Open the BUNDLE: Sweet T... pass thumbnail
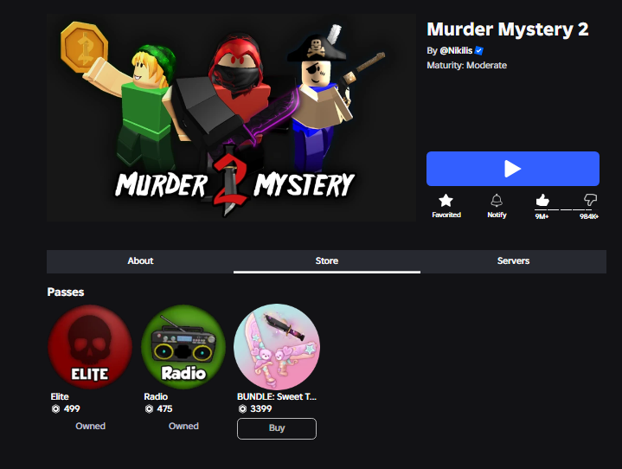622x469 pixels. pyautogui.click(x=277, y=347)
